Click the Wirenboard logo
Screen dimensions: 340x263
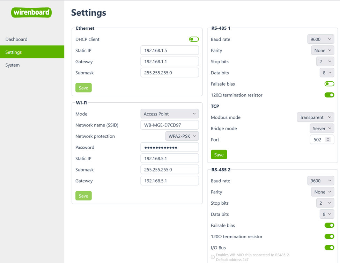(31, 13)
